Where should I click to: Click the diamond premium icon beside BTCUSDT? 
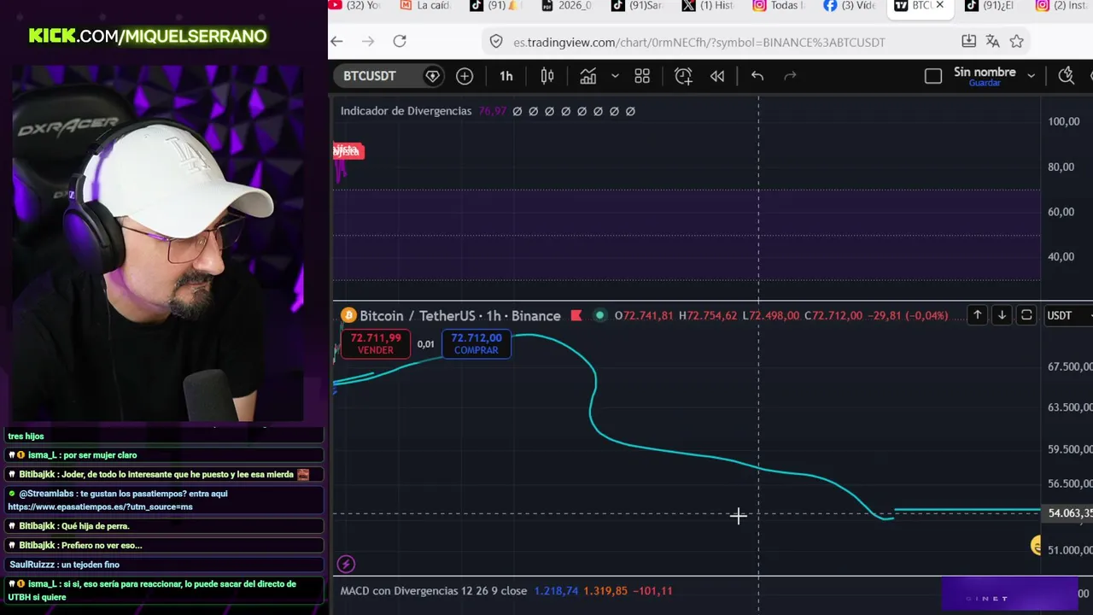pos(433,76)
